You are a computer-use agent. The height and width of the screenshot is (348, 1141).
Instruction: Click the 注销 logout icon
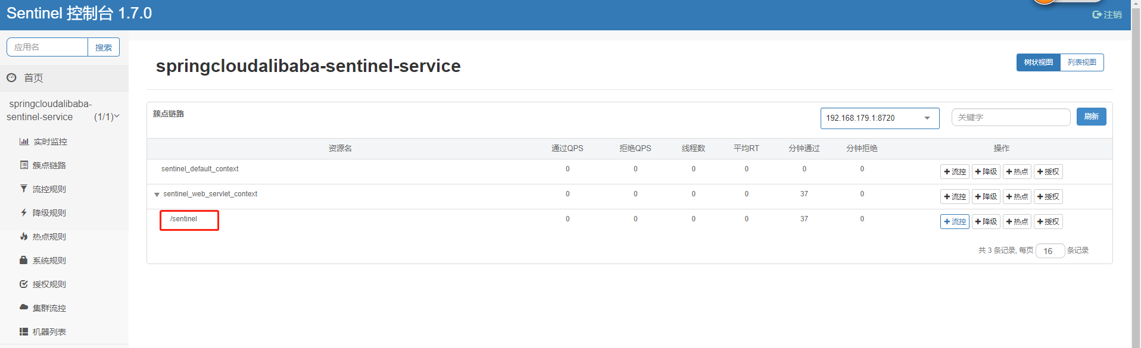point(1097,14)
